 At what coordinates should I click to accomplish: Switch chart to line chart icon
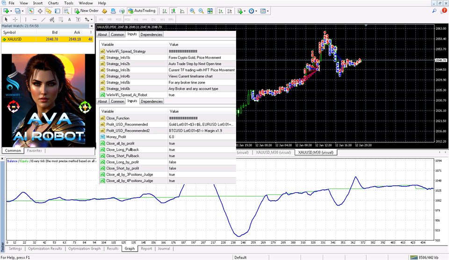(182, 11)
